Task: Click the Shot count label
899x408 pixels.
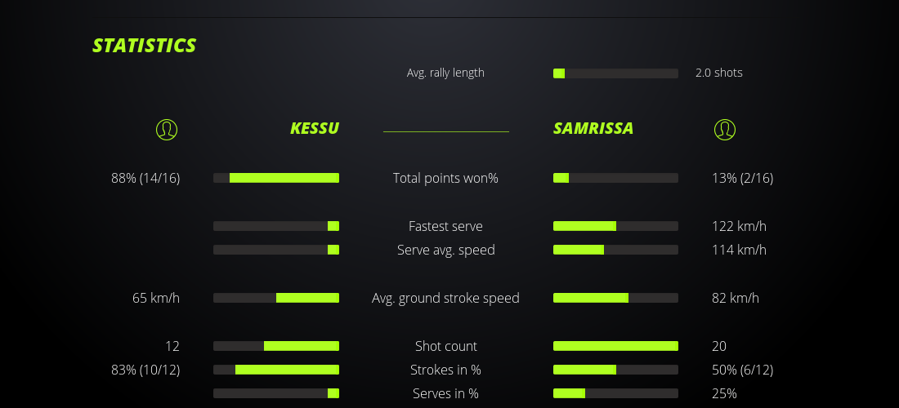Action: (x=445, y=346)
